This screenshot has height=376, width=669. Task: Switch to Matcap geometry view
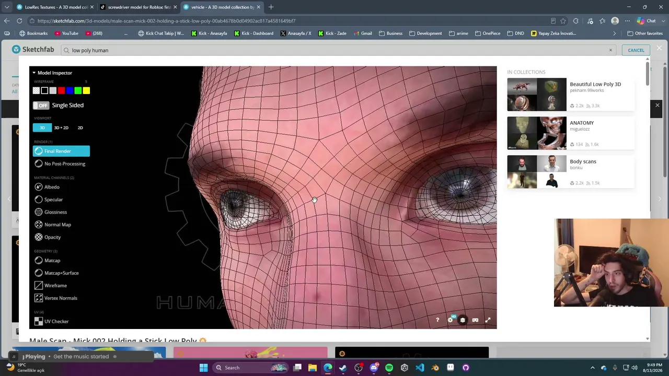[x=47, y=261]
